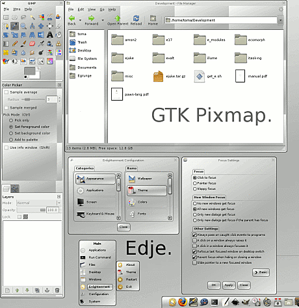Enable Use info window checkbox
Viewport: 299px width, 308px height.
(6, 148)
